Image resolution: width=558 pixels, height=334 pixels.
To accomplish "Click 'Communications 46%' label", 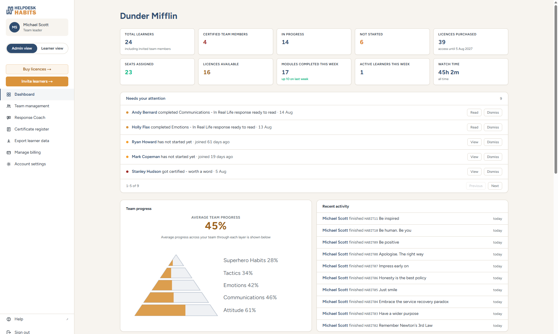I will coord(250,297).
